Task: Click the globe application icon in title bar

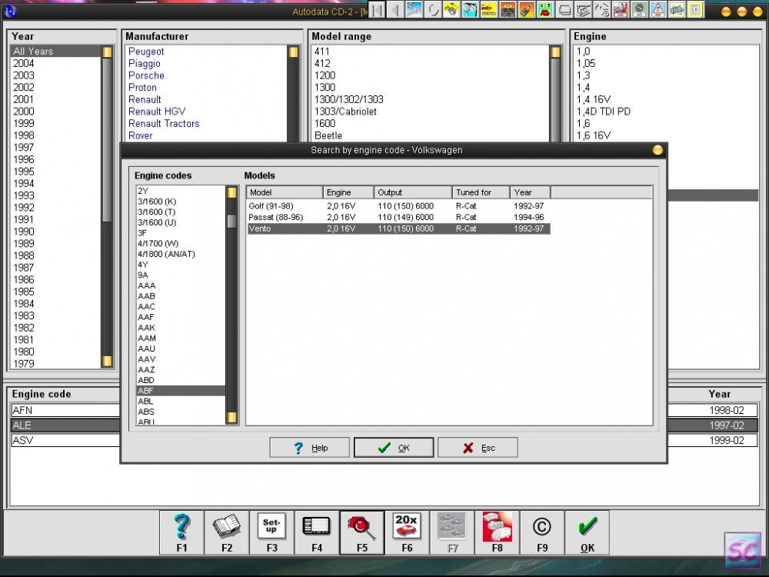Action: (x=10, y=10)
